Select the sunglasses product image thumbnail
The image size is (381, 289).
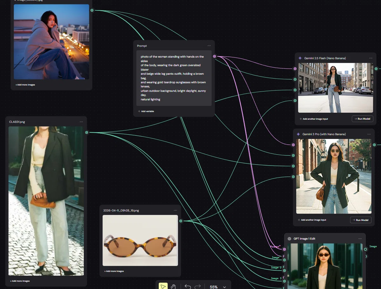(140, 240)
